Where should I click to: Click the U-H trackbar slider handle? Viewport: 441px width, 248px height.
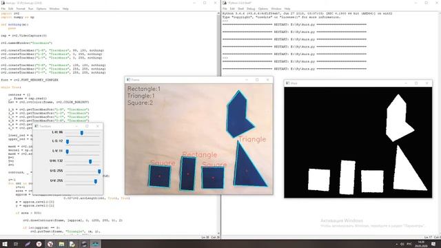tap(90, 162)
